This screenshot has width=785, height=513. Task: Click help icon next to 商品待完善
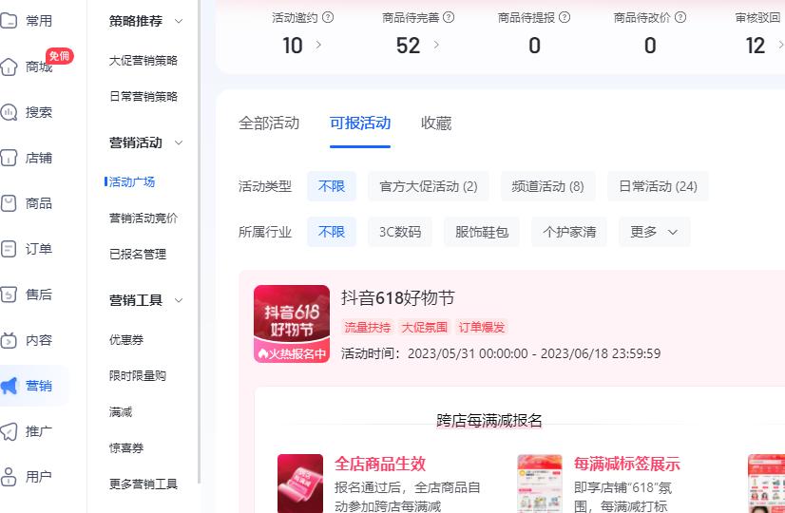(x=449, y=17)
